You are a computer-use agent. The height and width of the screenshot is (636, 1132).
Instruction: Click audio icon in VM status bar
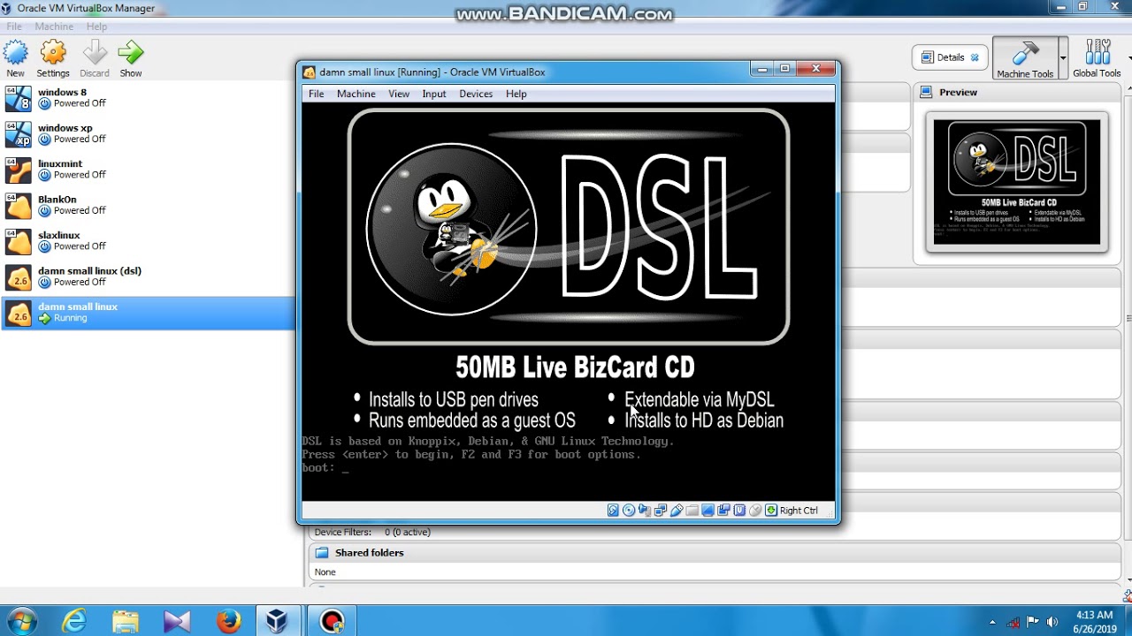[645, 511]
